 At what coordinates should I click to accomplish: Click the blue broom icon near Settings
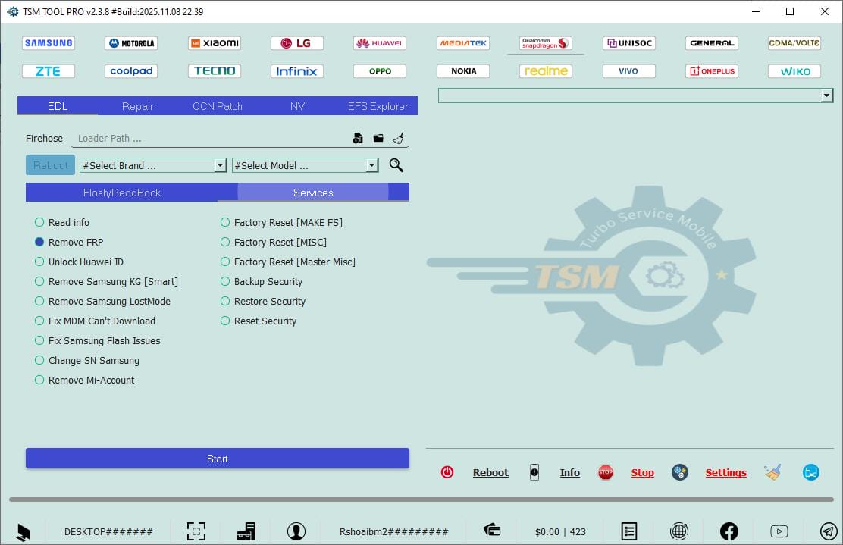tap(772, 471)
